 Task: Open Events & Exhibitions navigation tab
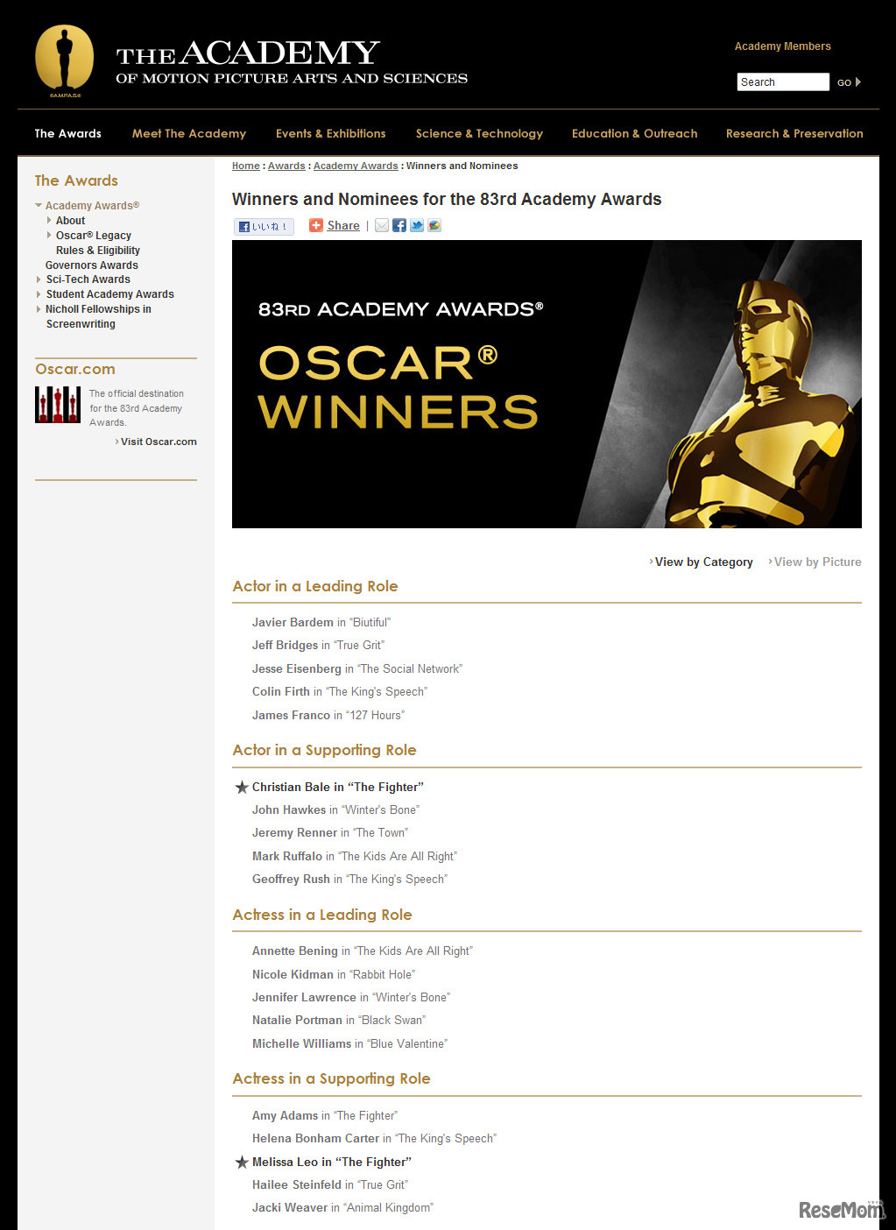[x=330, y=133]
